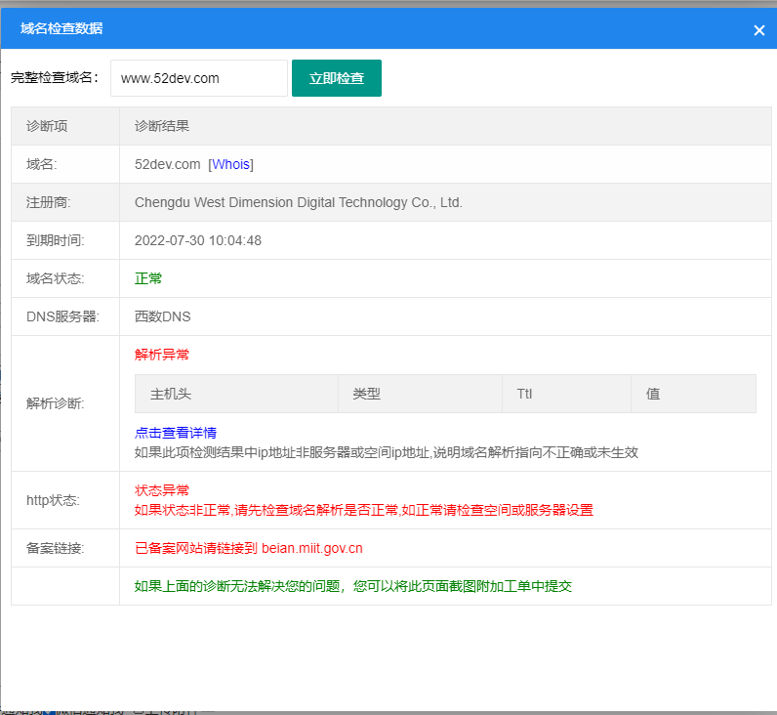Click the Ttl column header
The image size is (777, 715).
[524, 394]
